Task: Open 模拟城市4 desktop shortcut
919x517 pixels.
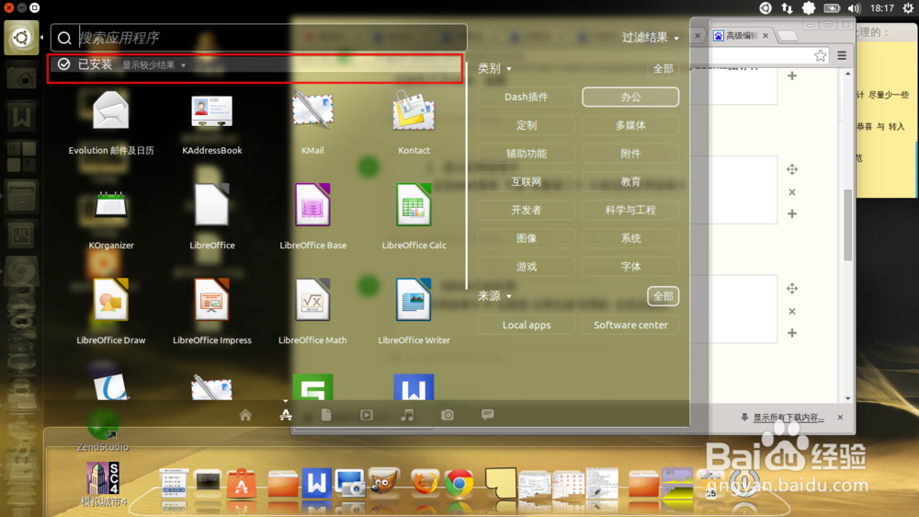Action: pos(103,485)
